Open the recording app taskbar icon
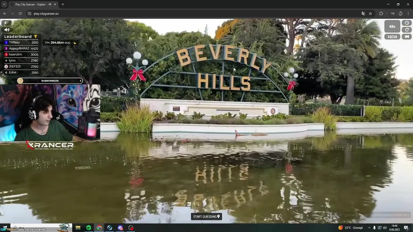Image resolution: width=413 pixels, height=232 pixels. tap(131, 228)
